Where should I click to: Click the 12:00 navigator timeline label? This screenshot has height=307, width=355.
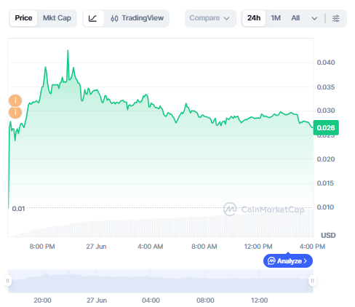pos(260,300)
